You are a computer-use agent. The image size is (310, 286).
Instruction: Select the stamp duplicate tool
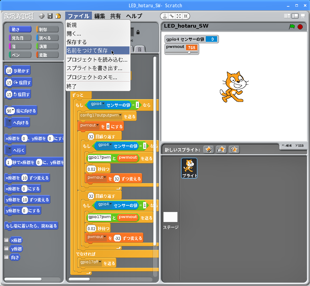point(165,16)
